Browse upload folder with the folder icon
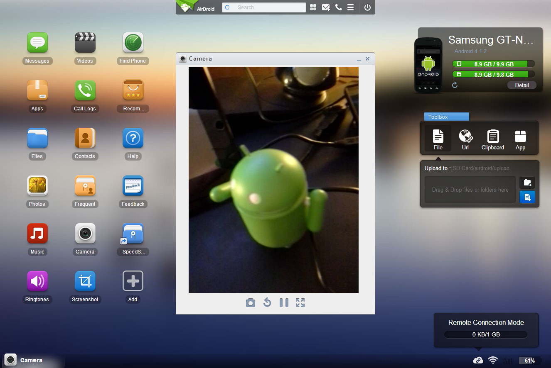Screen dimensions: 551x368 coord(527,183)
